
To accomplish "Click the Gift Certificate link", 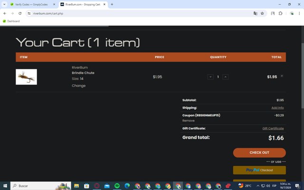I will [x=273, y=128].
